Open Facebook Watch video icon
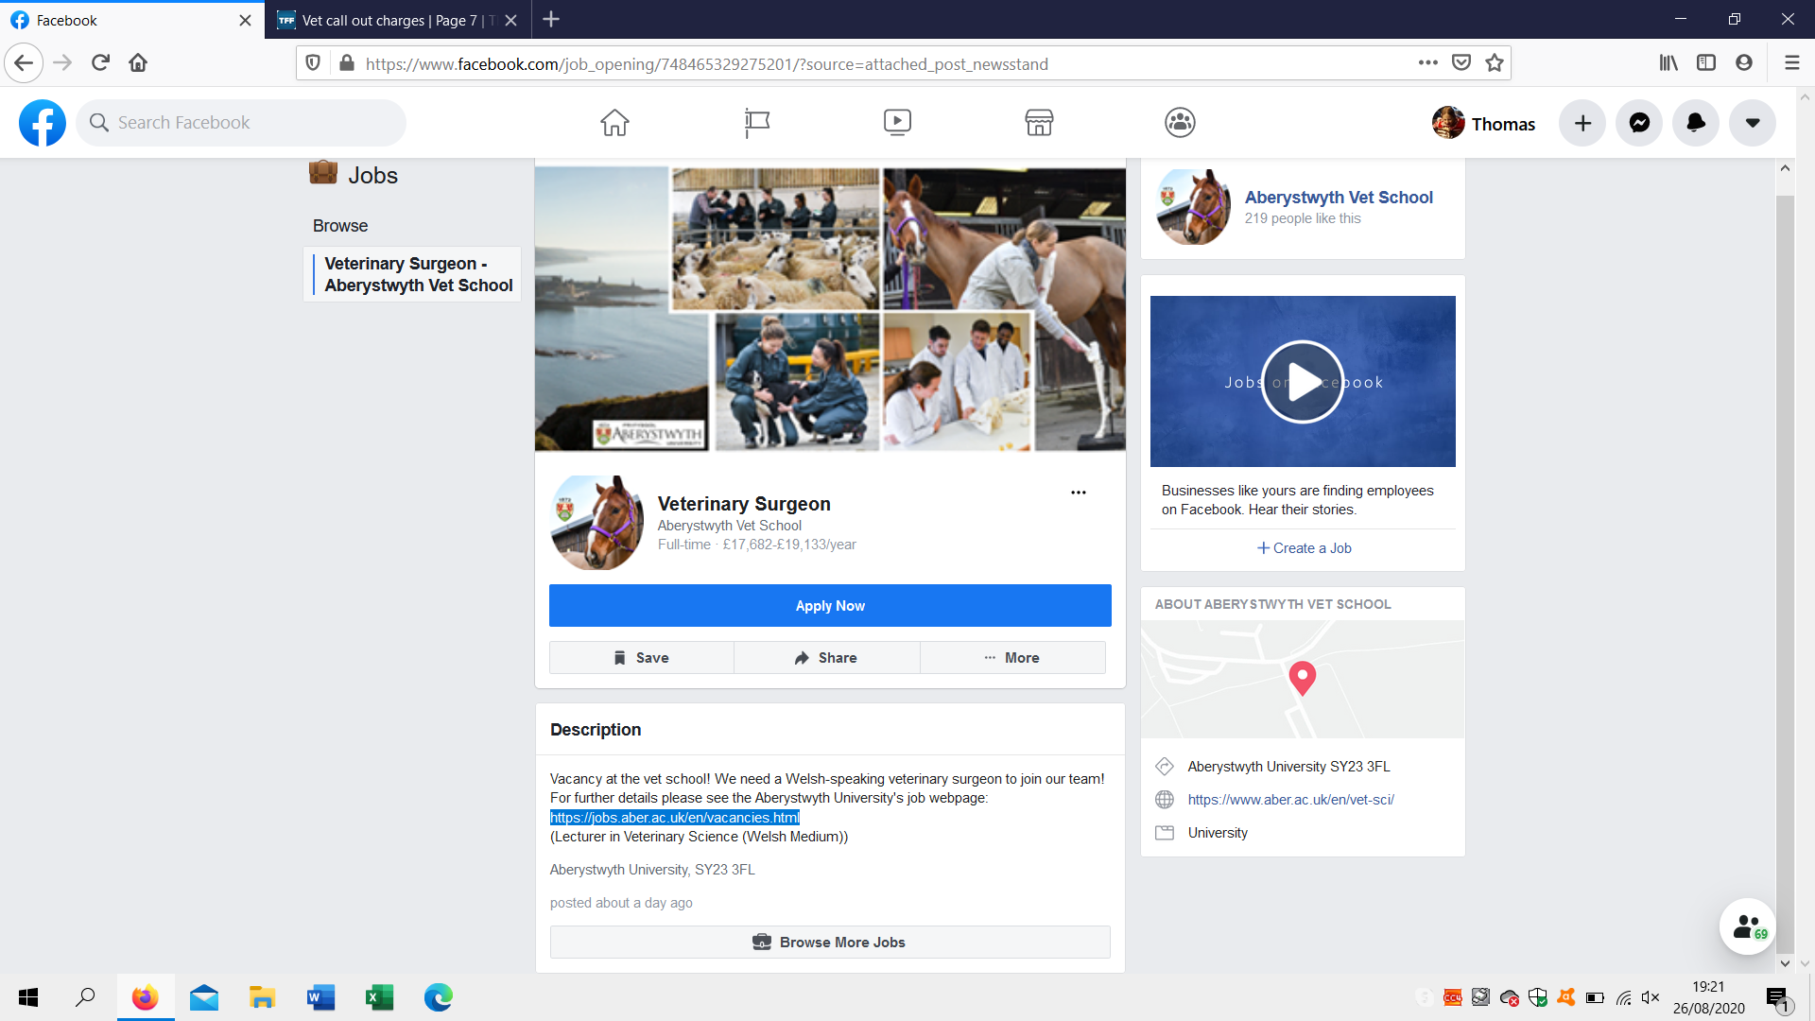 pyautogui.click(x=897, y=123)
